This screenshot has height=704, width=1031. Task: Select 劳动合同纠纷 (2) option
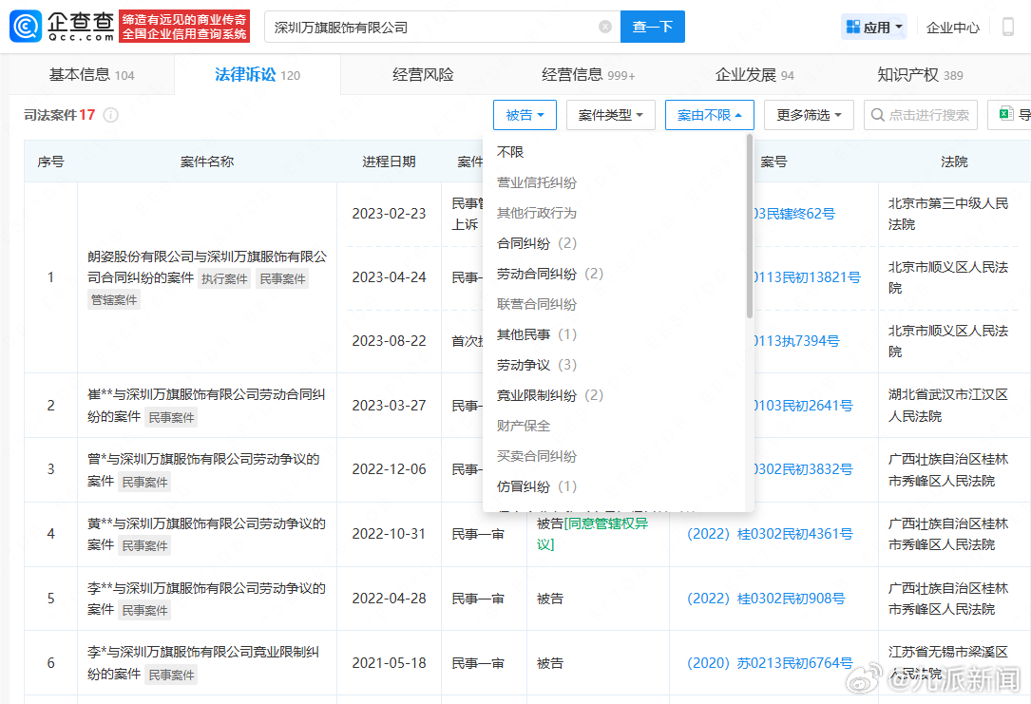(x=549, y=274)
